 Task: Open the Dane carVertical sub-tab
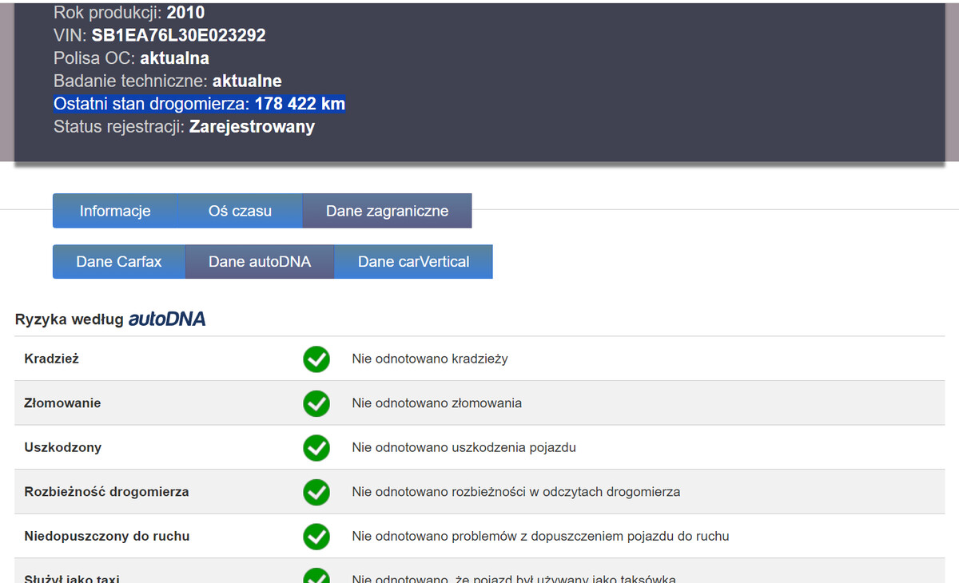(x=413, y=262)
